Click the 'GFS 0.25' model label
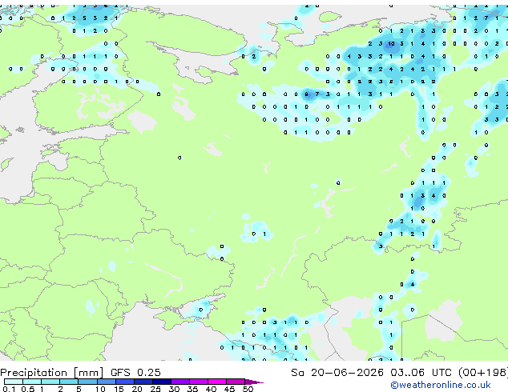Image resolution: width=508 pixels, height=392 pixels. click(135, 373)
